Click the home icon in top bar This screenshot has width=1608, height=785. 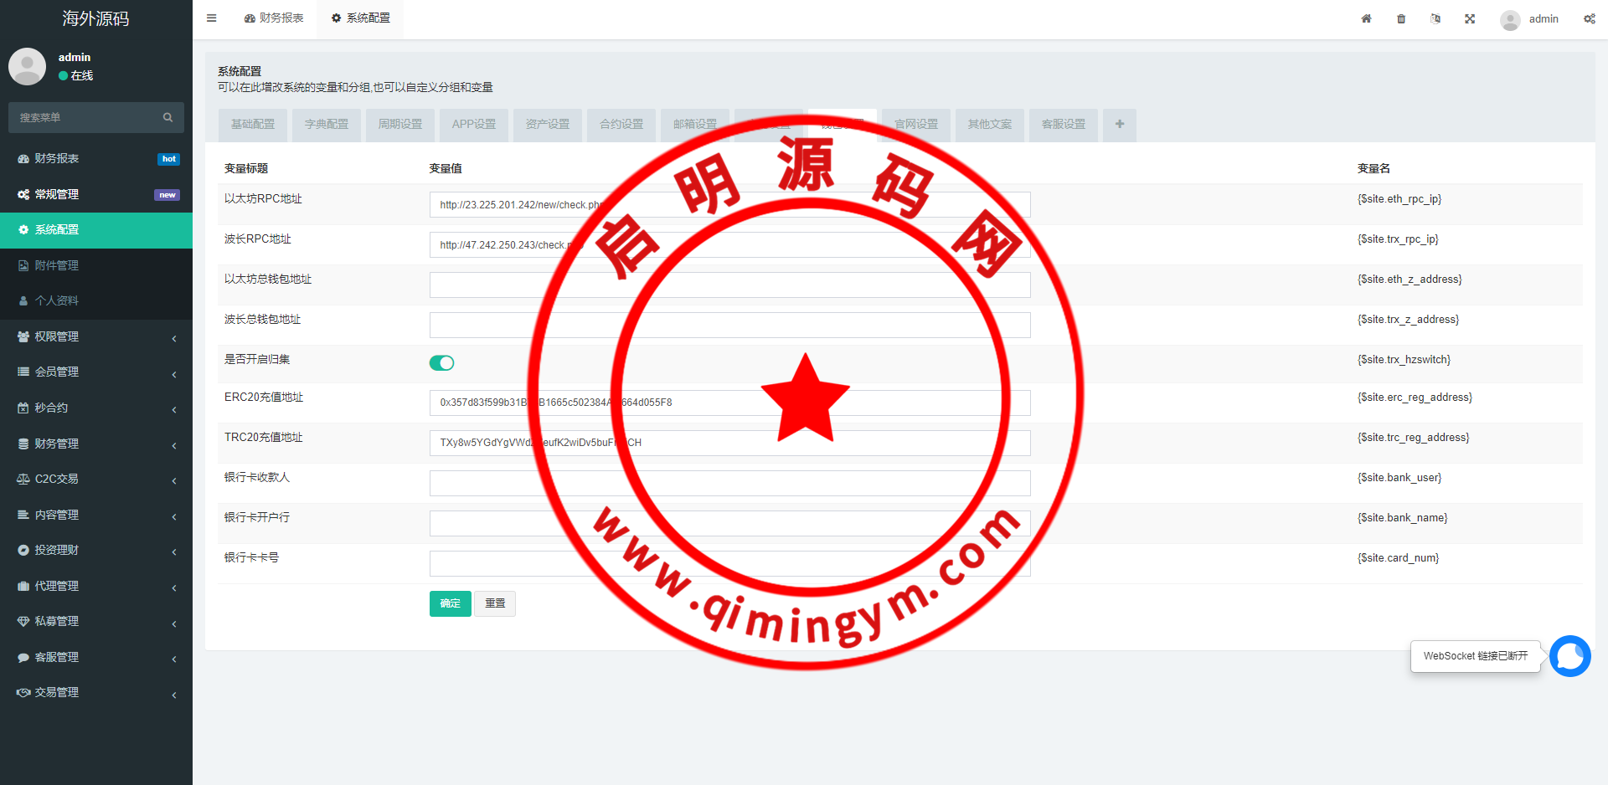pos(1366,18)
